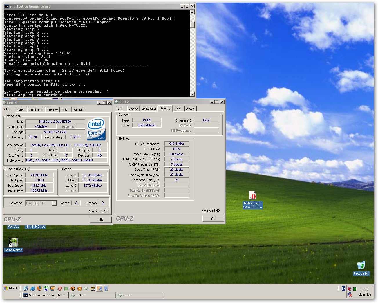Screen dimensions: 378x303
Task: Click OK in the processor CPU-Z window
Action: pyautogui.click(x=101, y=220)
